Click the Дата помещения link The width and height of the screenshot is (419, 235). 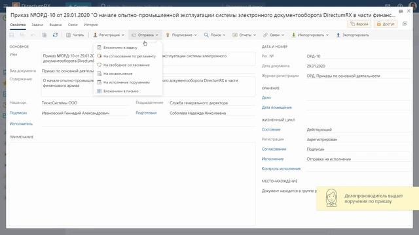pyautogui.click(x=276, y=108)
